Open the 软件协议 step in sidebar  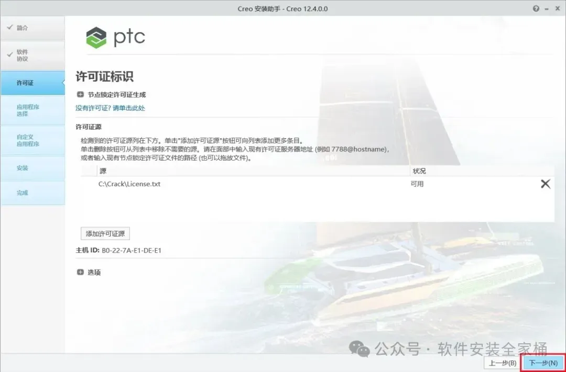pyautogui.click(x=32, y=55)
